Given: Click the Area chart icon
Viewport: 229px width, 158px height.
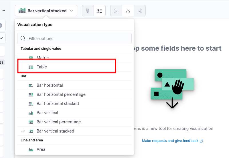Looking at the screenshot, I should 31,149.
